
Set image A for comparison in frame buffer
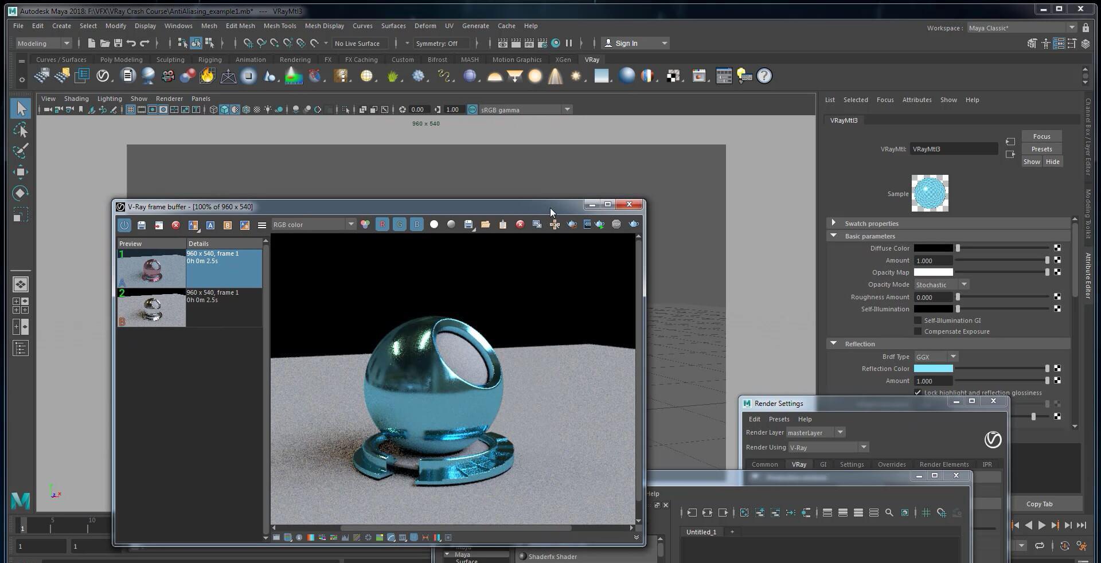(210, 225)
